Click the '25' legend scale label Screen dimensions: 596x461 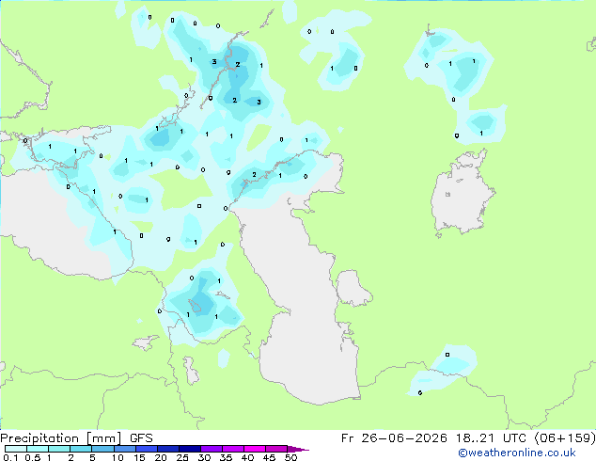tap(182, 457)
